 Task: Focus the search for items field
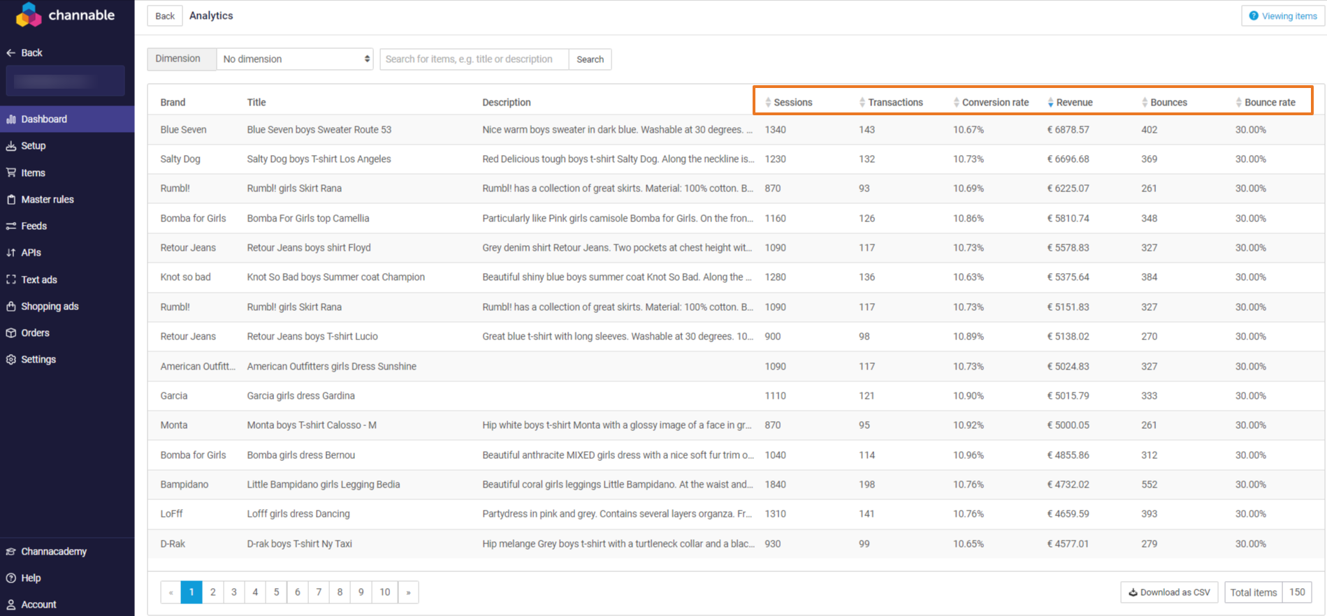(474, 59)
